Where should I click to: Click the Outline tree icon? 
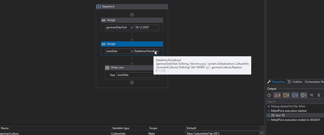(x=290, y=82)
